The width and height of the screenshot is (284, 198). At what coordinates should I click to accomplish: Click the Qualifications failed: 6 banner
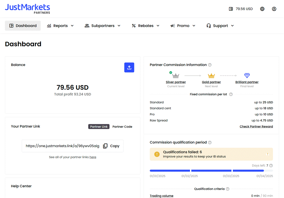click(211, 154)
